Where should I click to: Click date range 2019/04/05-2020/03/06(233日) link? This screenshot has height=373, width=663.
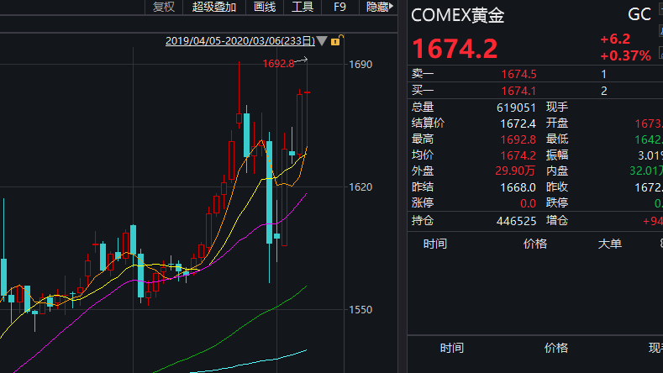[x=240, y=41]
